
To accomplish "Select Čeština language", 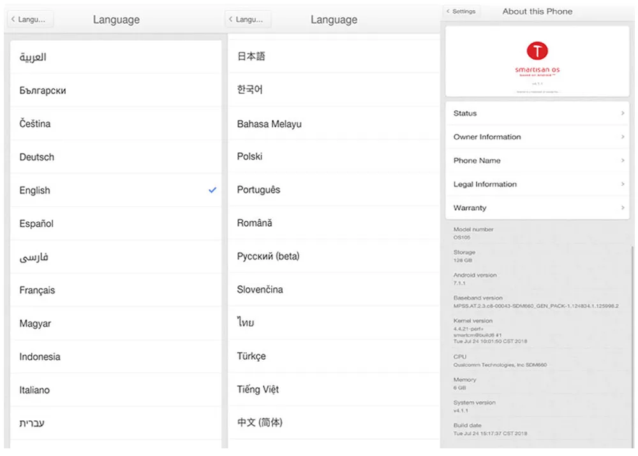I will click(116, 124).
